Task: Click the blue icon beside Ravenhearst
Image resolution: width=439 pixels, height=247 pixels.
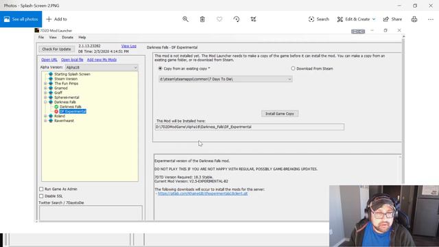Action: [x=51, y=121]
